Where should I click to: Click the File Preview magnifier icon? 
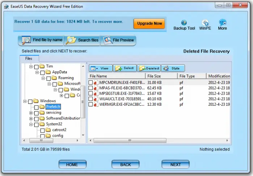point(108,40)
